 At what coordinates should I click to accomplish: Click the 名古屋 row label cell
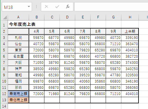[x=18, y=56]
